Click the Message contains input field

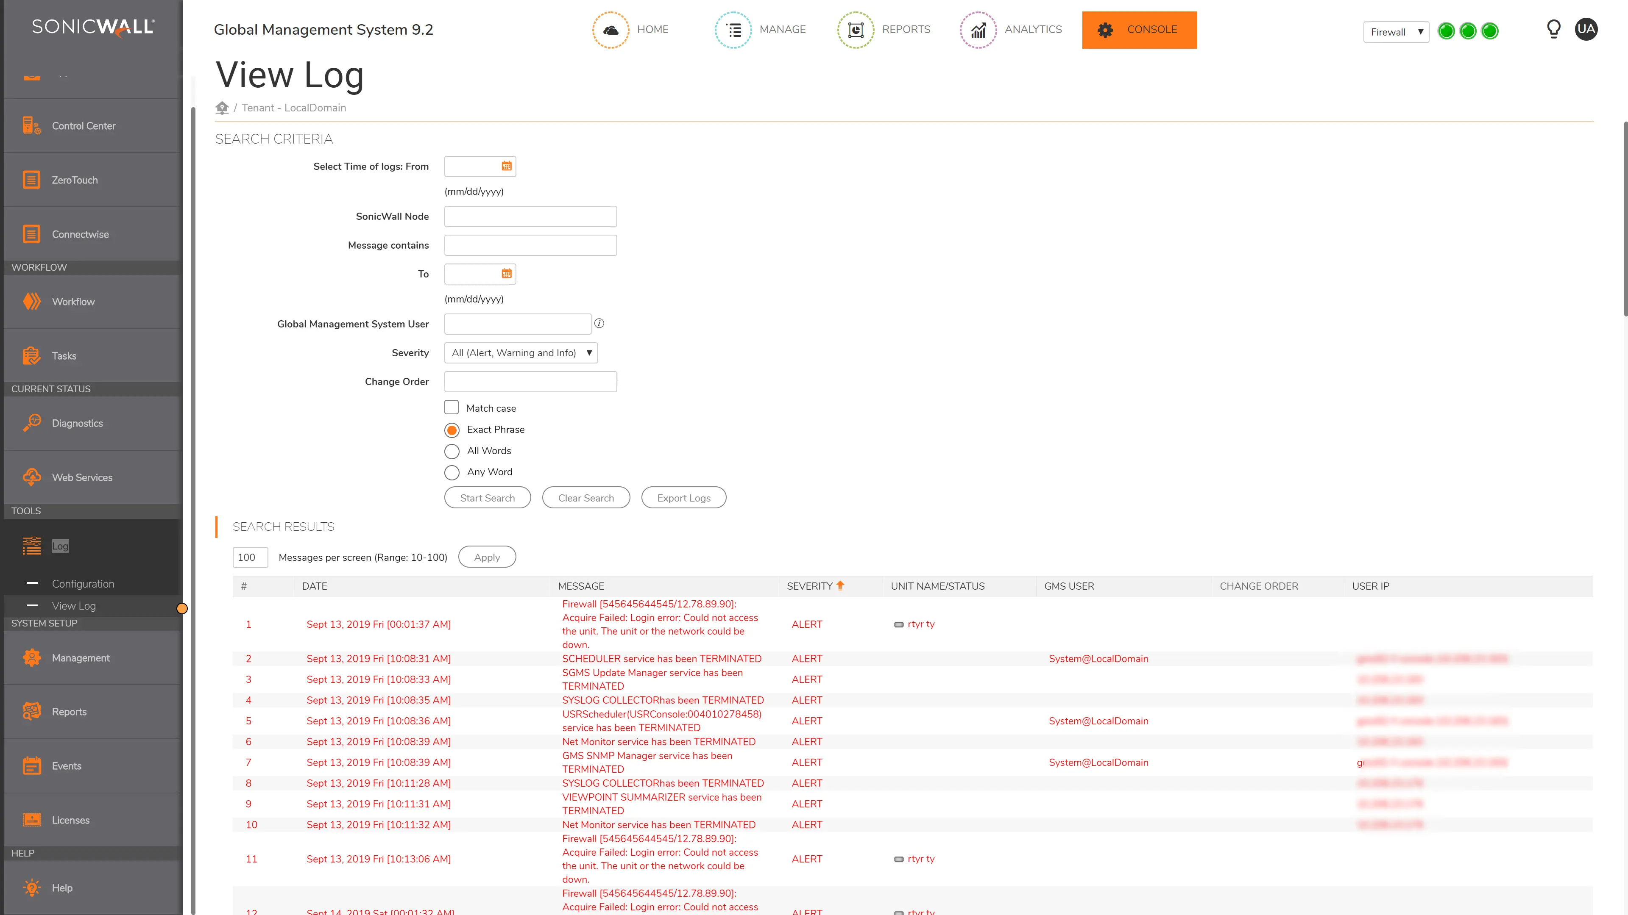530,245
